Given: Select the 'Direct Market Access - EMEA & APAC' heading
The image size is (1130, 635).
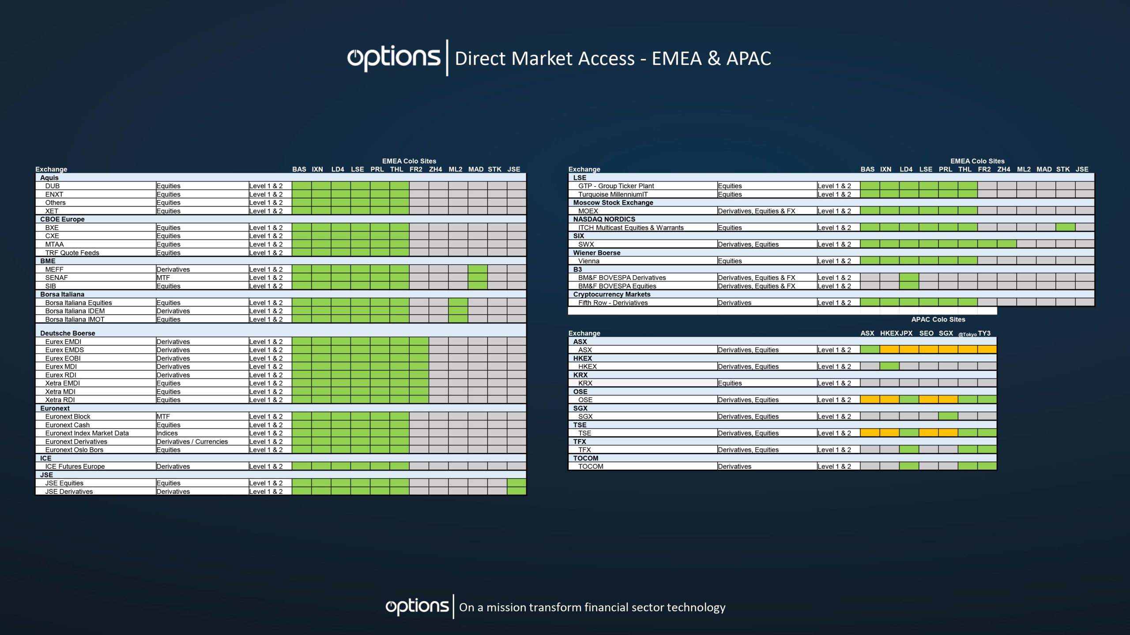Looking at the screenshot, I should [613, 58].
